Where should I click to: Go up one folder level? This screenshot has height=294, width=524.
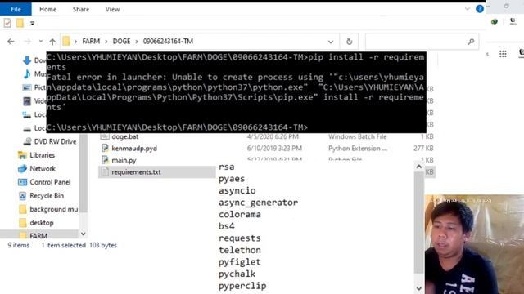[52, 42]
